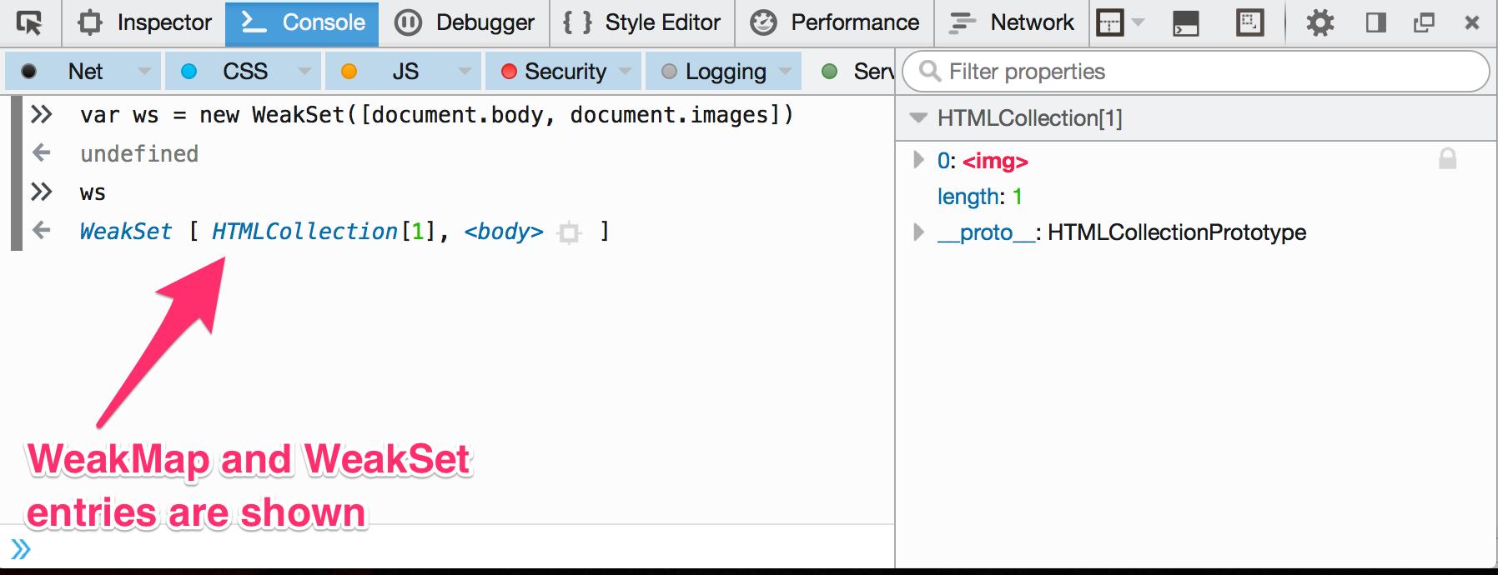Open the toolbox settings gear

(1320, 22)
